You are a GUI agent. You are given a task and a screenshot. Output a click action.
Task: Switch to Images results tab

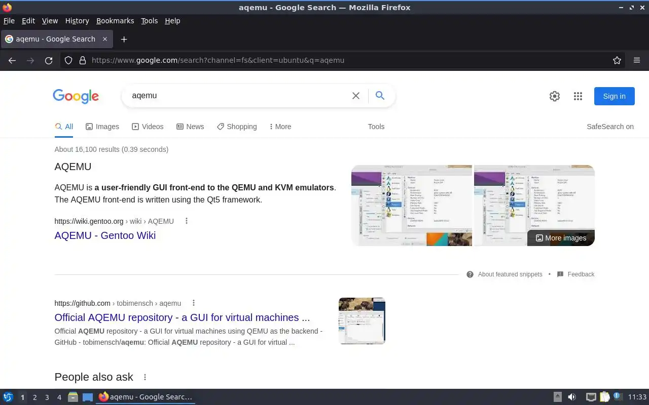pyautogui.click(x=102, y=127)
